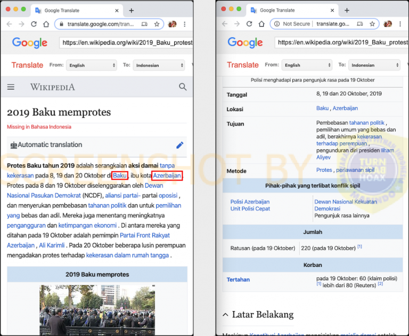The width and height of the screenshot is (409, 336).
Task: Select the Google Translate tab in left window
Action: coord(77,11)
